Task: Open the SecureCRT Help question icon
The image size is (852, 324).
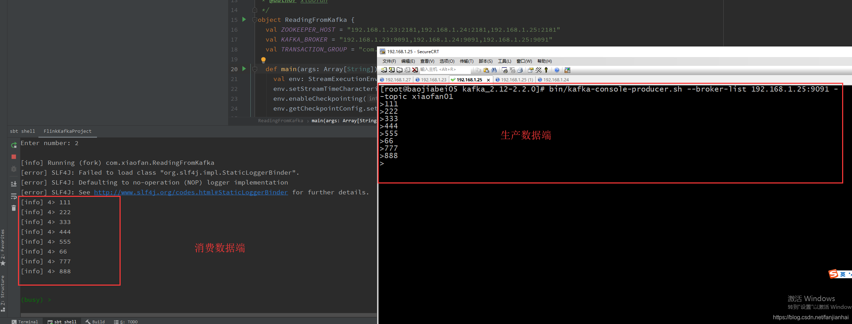Action: pos(557,70)
